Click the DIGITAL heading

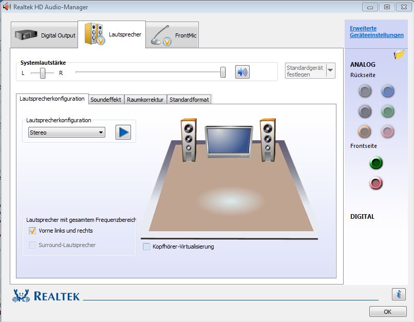[x=362, y=216]
